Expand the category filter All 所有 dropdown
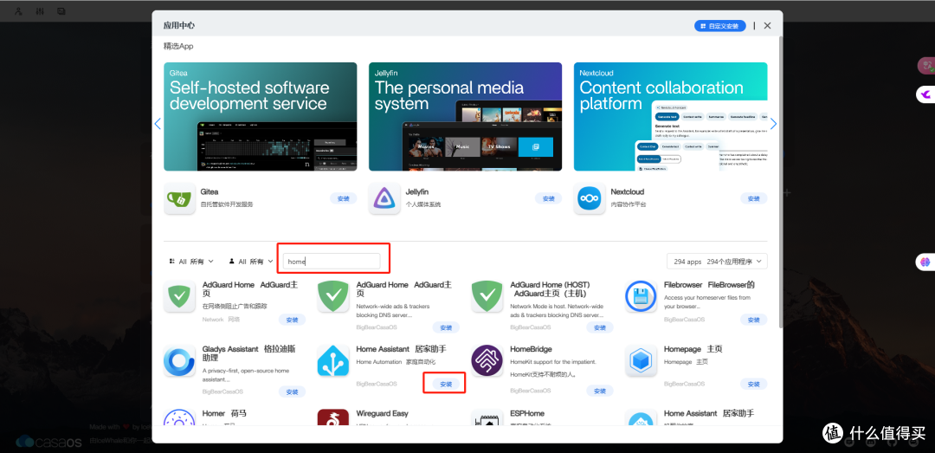935x453 pixels. click(190, 262)
